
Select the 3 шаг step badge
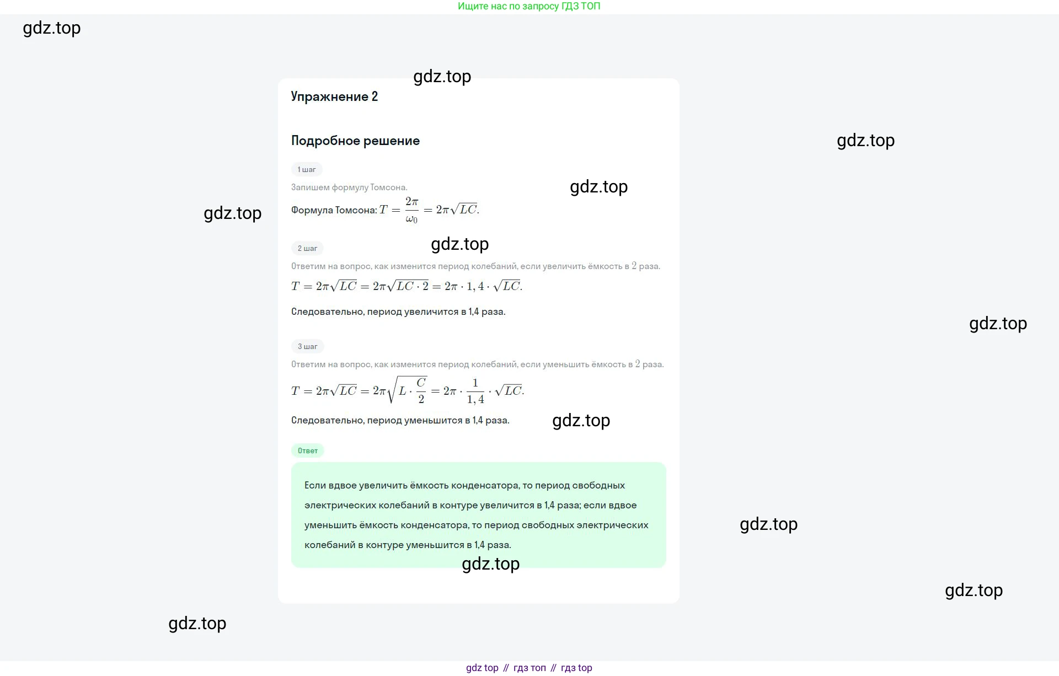pyautogui.click(x=307, y=346)
